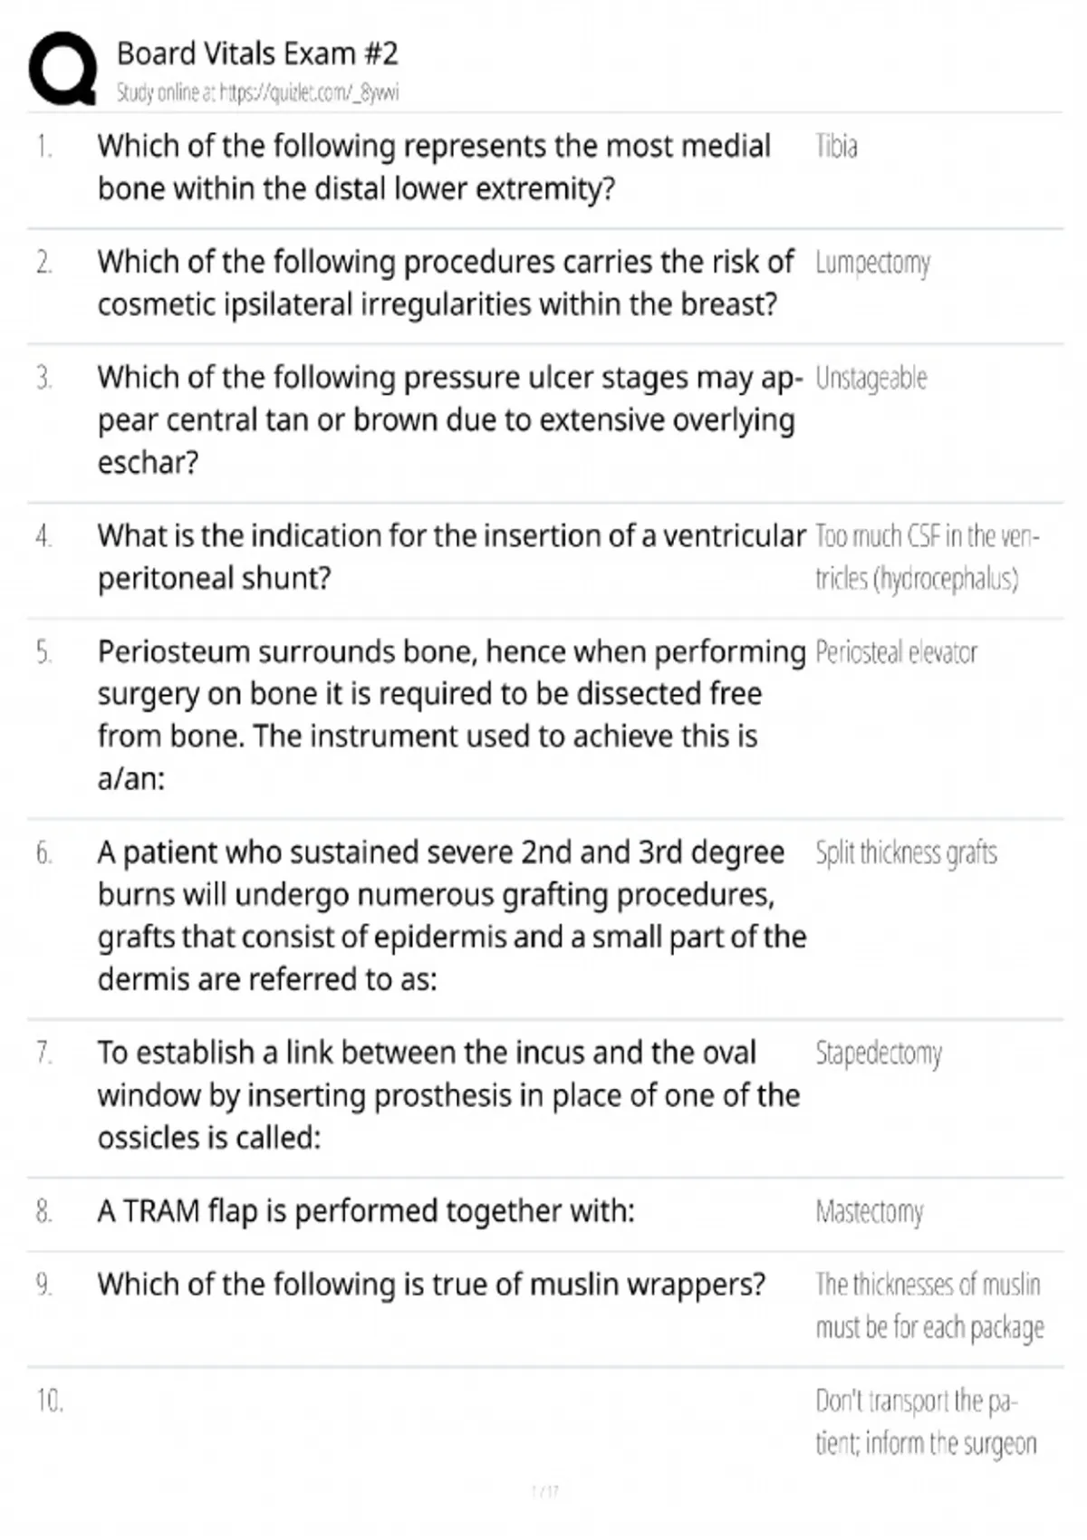1087x1540 pixels.
Task: Click the muslin thicknesses answer text
Action: pos(928,1305)
